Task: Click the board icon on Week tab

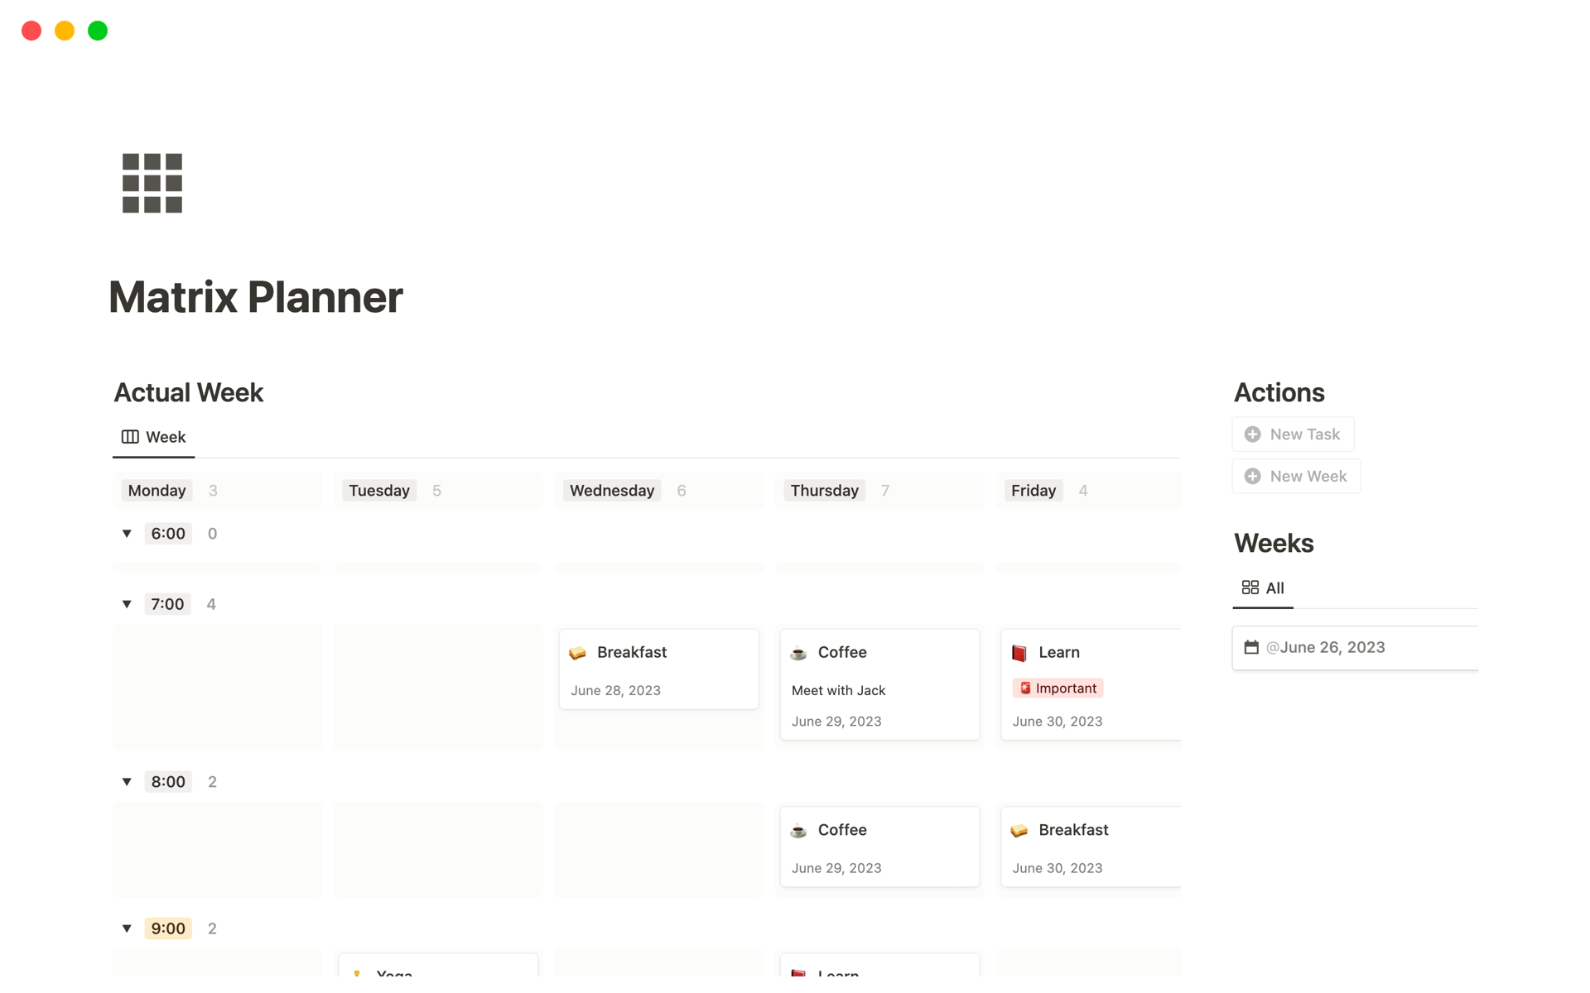Action: pyautogui.click(x=130, y=437)
